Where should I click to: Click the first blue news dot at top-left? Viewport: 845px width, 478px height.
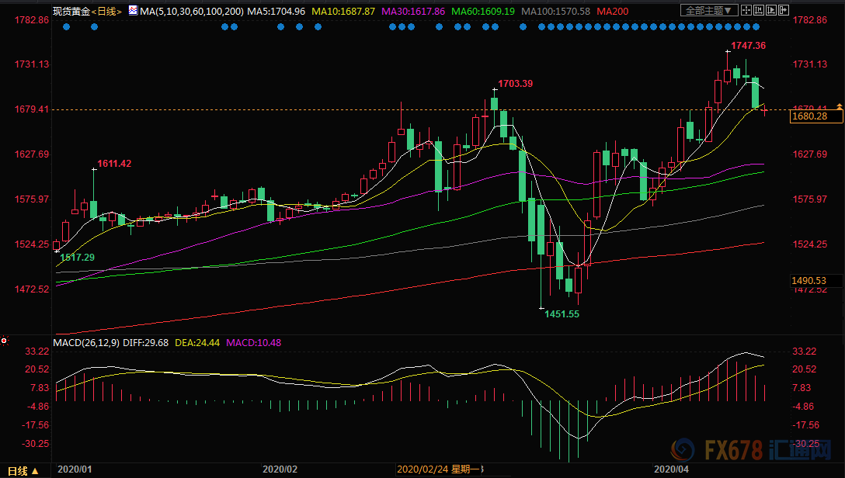[66, 26]
